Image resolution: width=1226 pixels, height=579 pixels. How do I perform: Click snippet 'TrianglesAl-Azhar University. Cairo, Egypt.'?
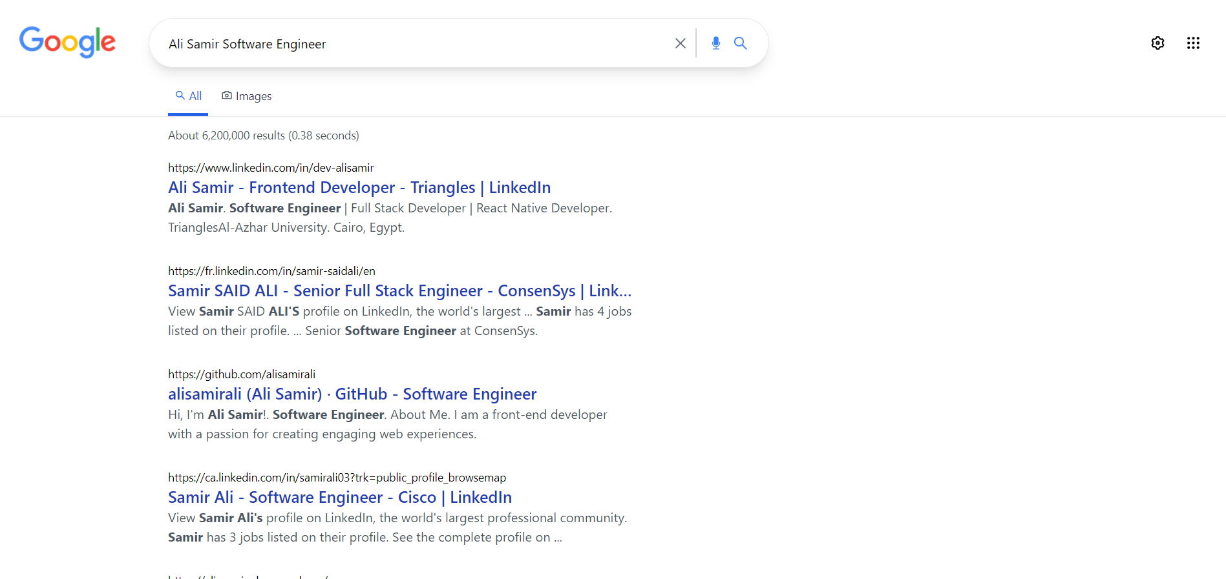[x=286, y=228]
